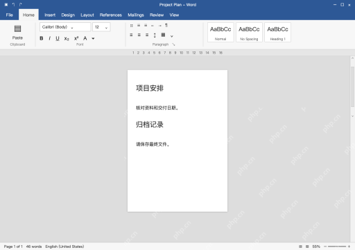Open the Calibri (Body) font name dropdown
This screenshot has height=250, width=355.
[65, 27]
